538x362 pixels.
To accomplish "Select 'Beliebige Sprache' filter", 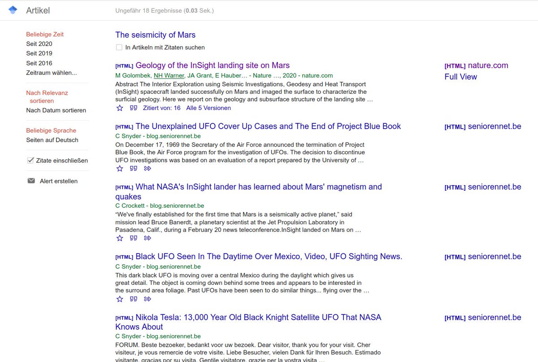I will click(51, 131).
